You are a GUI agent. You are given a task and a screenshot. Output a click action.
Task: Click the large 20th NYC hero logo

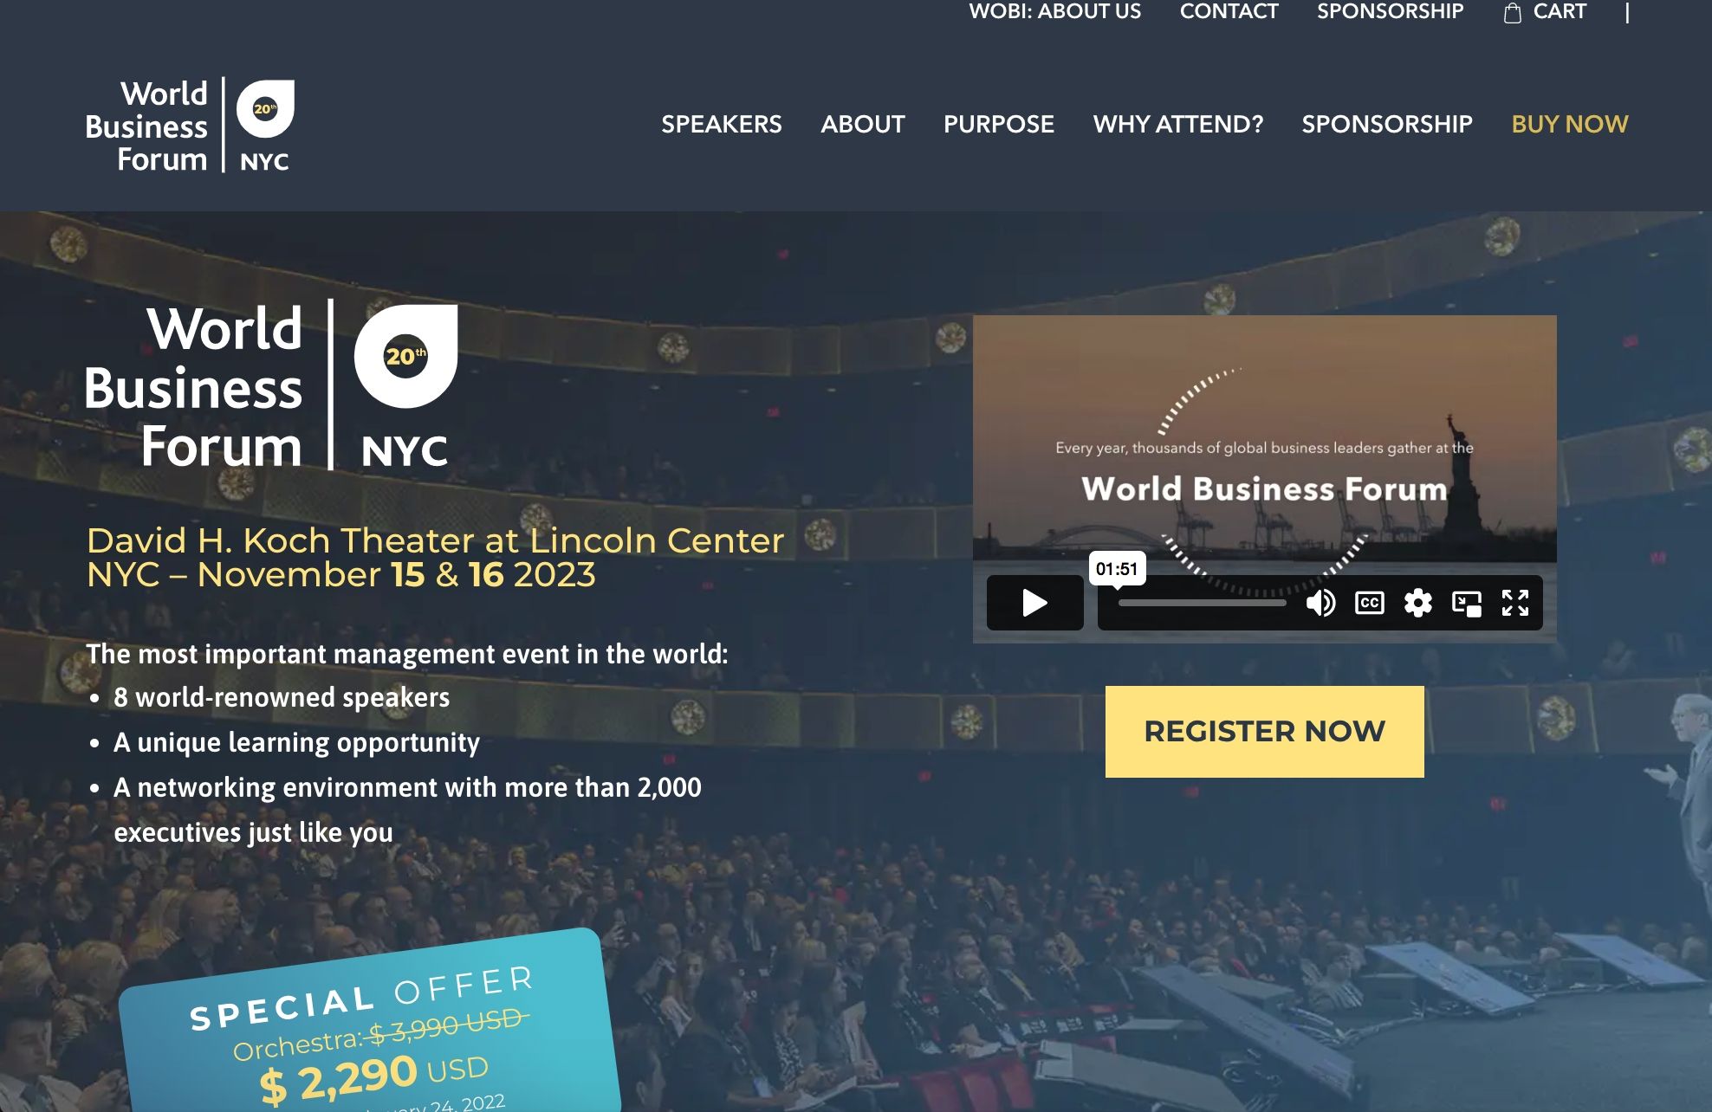tap(271, 386)
